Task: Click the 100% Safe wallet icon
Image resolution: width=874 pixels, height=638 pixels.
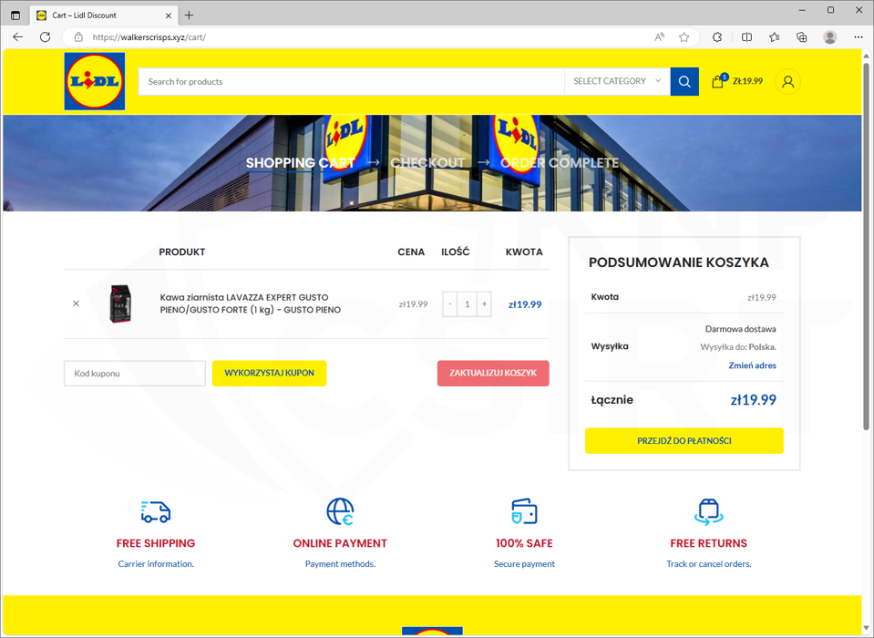Action: coord(524,512)
